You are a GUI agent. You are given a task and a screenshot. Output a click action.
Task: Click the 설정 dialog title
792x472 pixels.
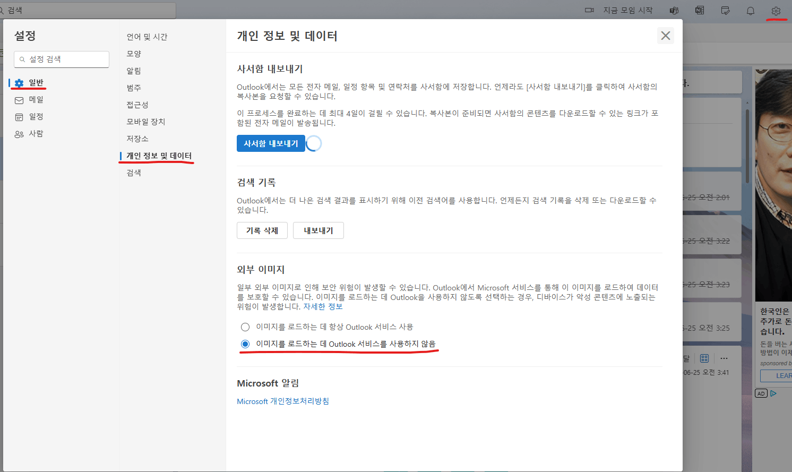coord(25,36)
